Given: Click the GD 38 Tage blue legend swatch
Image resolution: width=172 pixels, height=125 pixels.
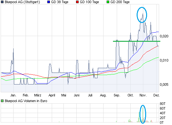Looking at the screenshot, I should tap(49, 2).
